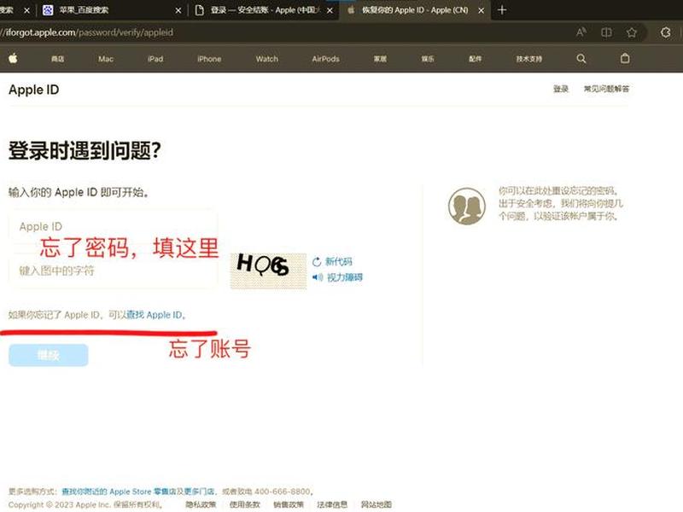The image size is (683, 512).
Task: Open the 网站地图 footer link
Action: tap(376, 504)
